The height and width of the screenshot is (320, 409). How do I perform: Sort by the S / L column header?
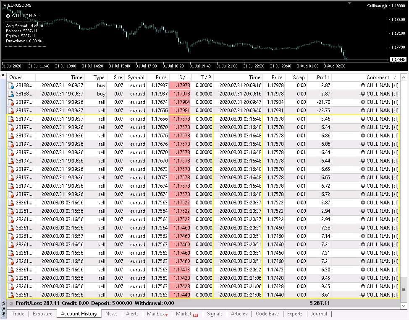click(181, 77)
